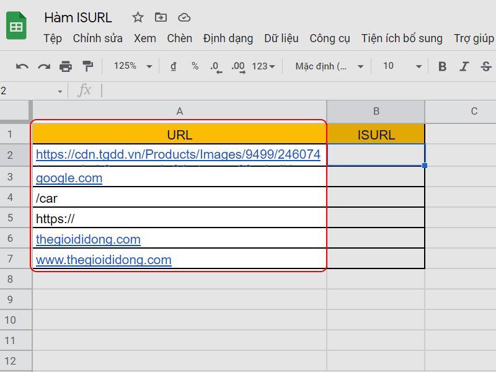Screen dimensions: 496x372
Task: Click the undo arrow icon
Action: [22, 66]
